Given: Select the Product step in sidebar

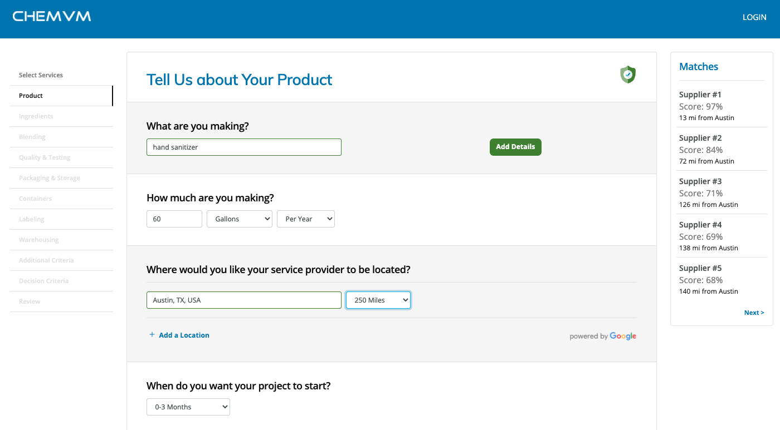Looking at the screenshot, I should click(x=31, y=96).
